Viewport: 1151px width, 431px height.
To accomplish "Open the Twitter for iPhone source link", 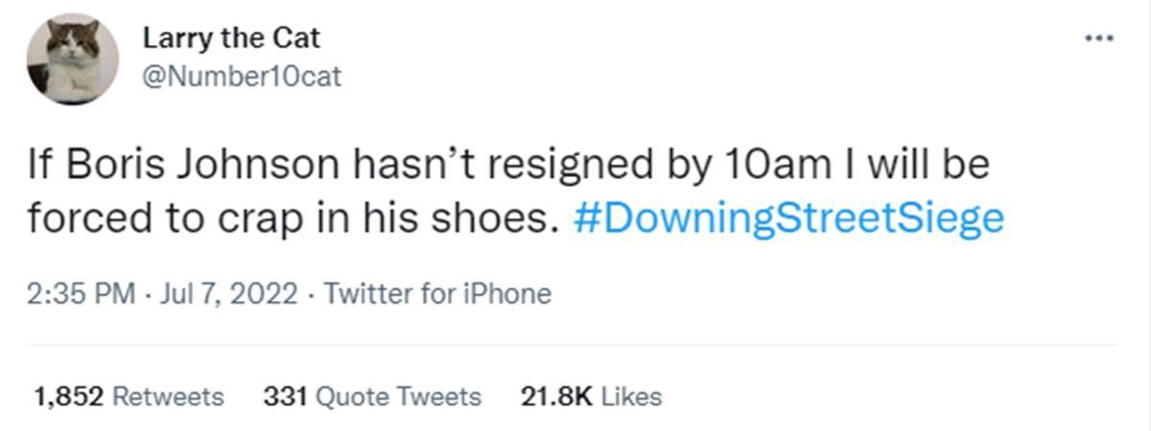I will pos(437,293).
